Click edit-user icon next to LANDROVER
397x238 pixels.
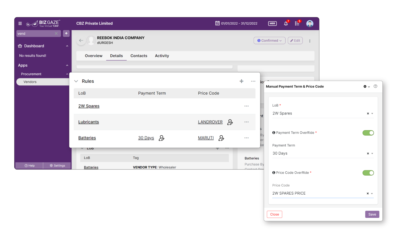pyautogui.click(x=230, y=122)
